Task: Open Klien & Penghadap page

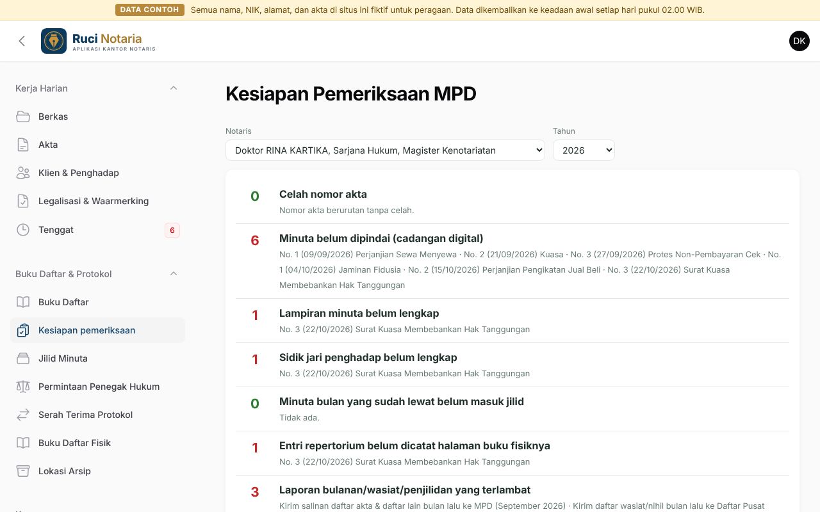Action: [x=97, y=173]
